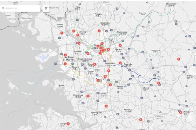The width and height of the screenshot is (196, 130).
Task: Click the charger pin near Yeoju
Action: click(159, 83)
